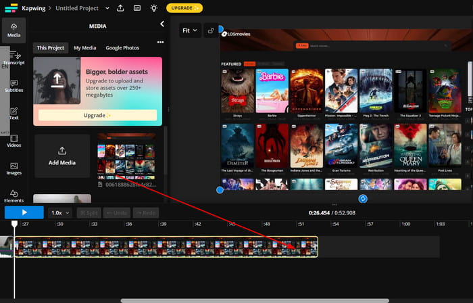The image size is (473, 303).
Task: Click the Demeter poster in canvas
Action: pyautogui.click(x=238, y=146)
